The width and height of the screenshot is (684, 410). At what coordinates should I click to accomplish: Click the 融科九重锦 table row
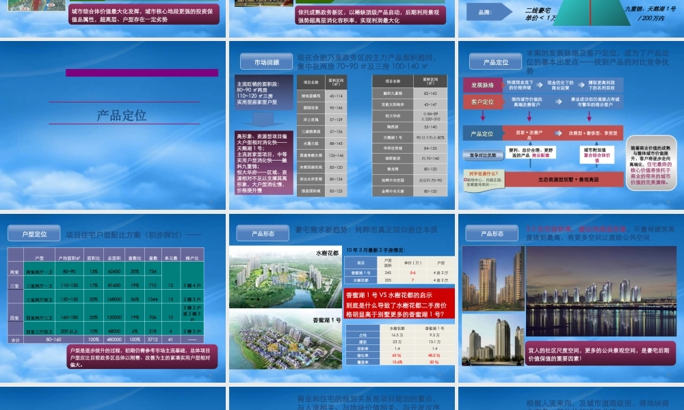coord(410,93)
